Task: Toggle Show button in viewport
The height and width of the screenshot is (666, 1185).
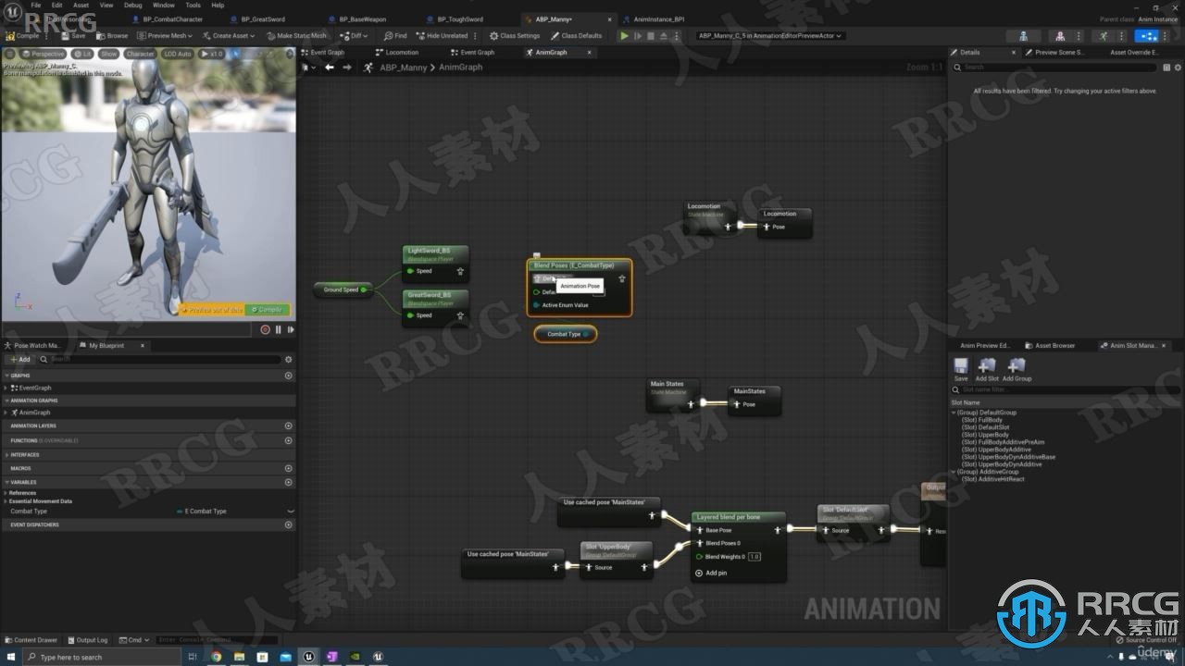Action: 109,54
